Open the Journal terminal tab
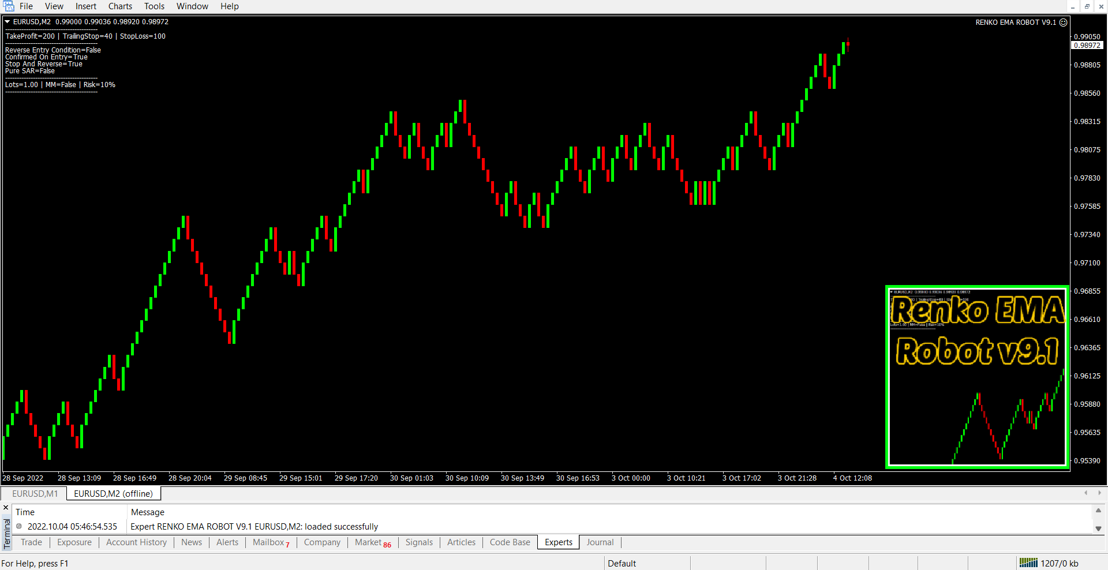Screen dimensions: 1108x570 tap(600, 542)
